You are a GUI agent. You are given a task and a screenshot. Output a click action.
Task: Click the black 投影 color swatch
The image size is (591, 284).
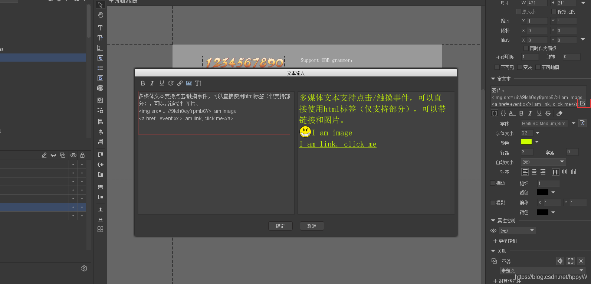point(543,212)
